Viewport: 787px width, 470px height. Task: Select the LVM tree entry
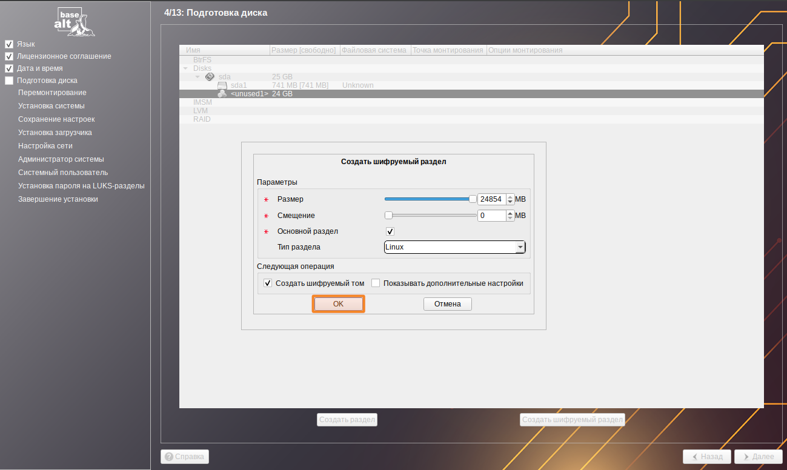coord(201,111)
